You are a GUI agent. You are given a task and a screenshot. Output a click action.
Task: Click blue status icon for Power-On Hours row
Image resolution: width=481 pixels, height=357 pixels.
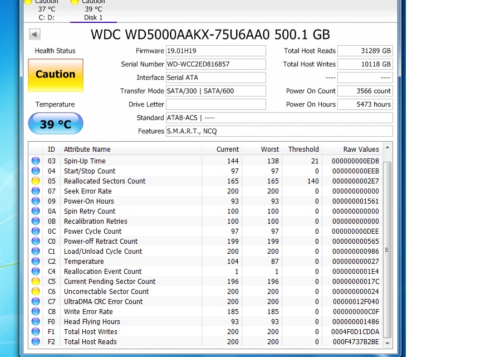pyautogui.click(x=36, y=201)
